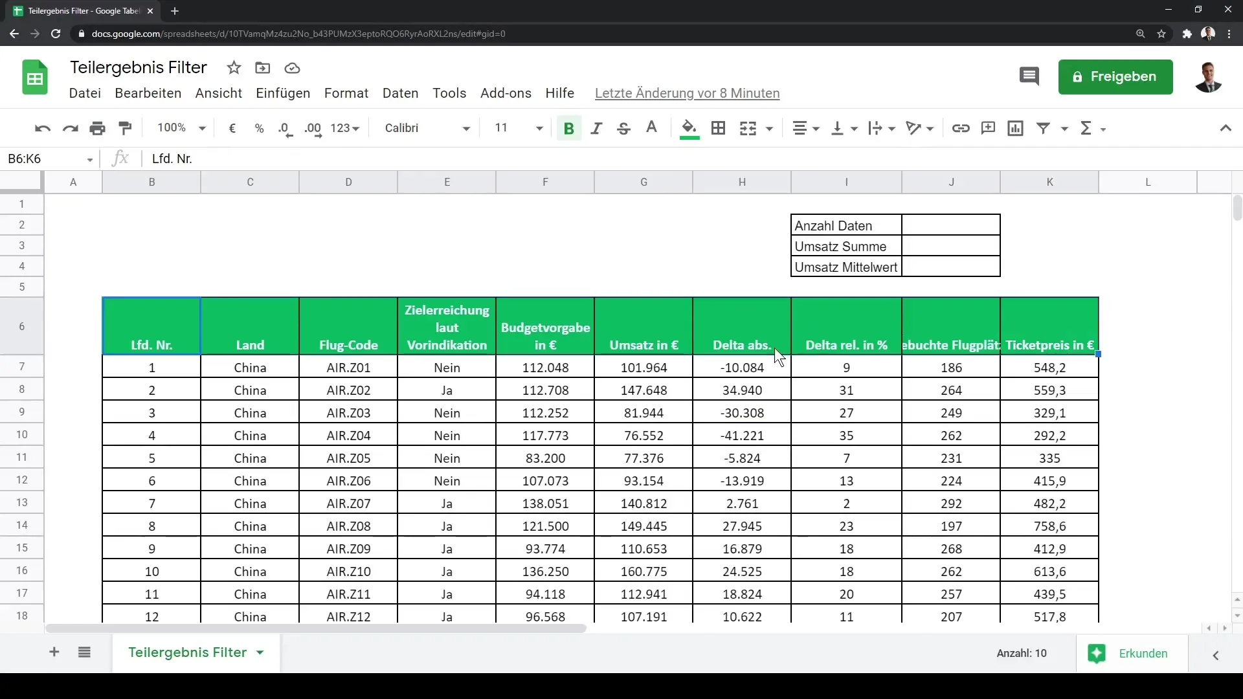Open Teilergebnis Filter sheet tab menu
This screenshot has height=699, width=1243.
[x=260, y=652]
